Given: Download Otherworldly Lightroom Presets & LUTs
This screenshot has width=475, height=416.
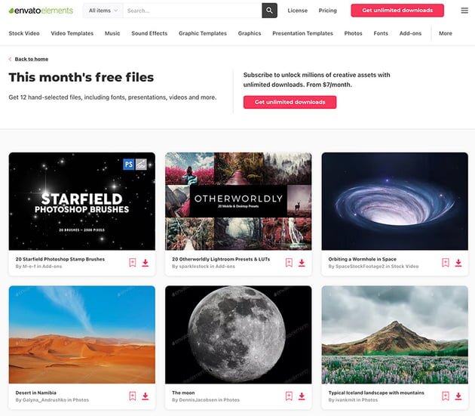Looking at the screenshot, I should pos(302,263).
